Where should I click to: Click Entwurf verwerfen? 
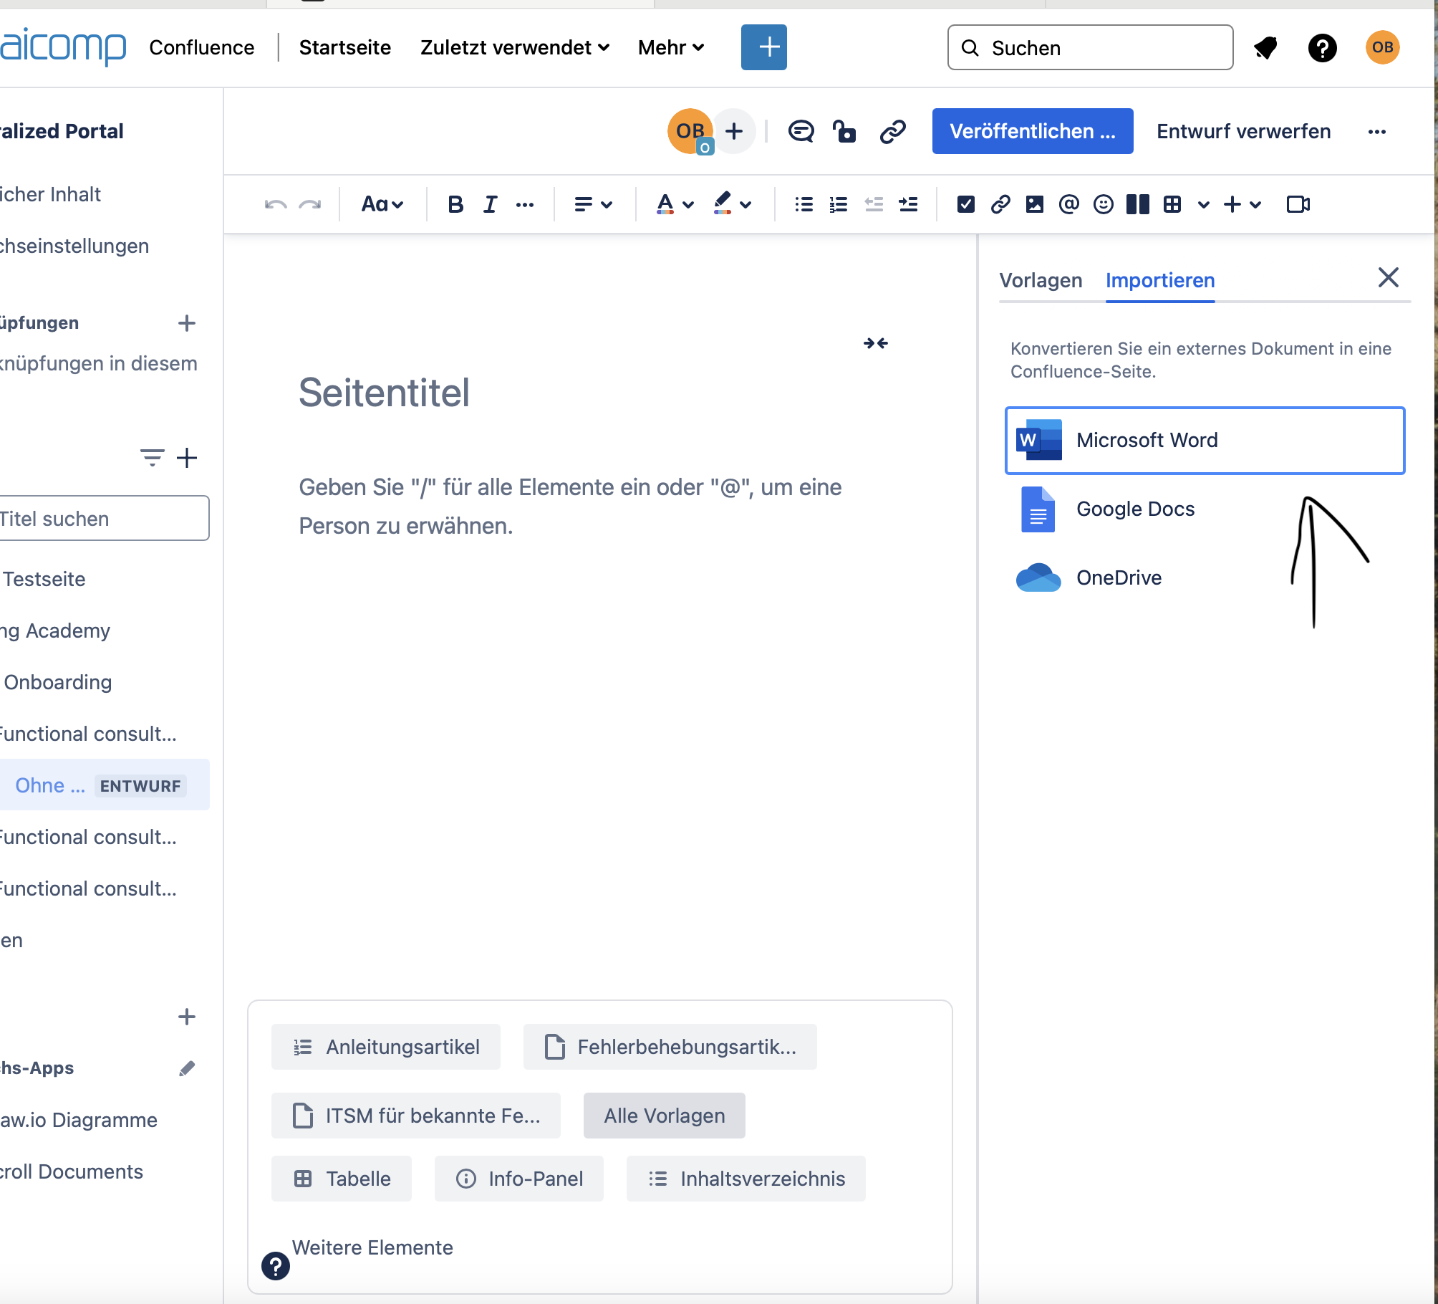click(1243, 131)
